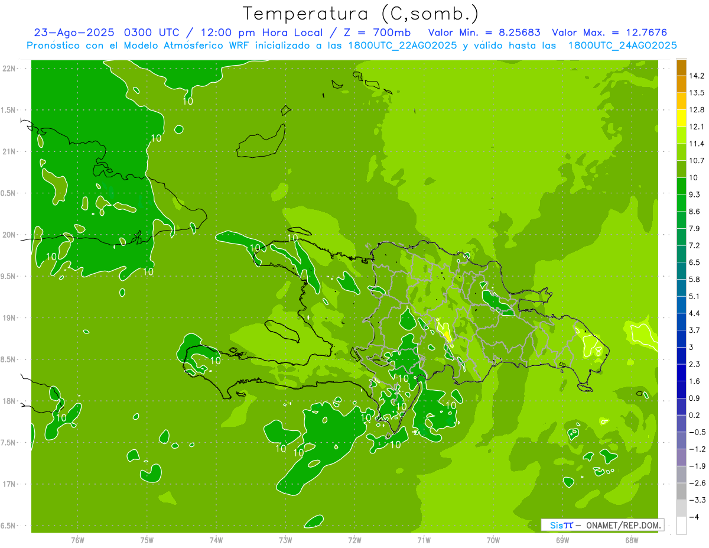Click 'Valor Min. = 8.25683' text
Viewport: 709px width, 548px height.
484,33
